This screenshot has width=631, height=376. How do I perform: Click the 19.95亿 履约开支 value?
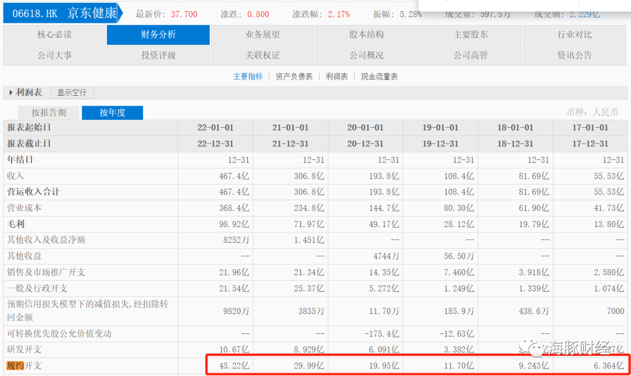pyautogui.click(x=384, y=366)
